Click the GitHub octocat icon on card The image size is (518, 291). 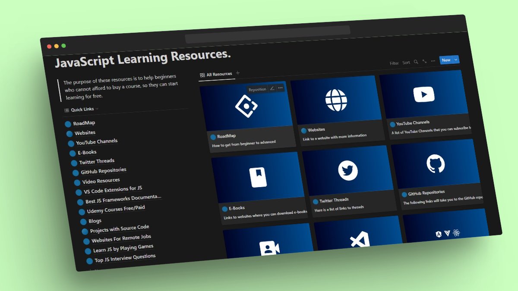(436, 164)
